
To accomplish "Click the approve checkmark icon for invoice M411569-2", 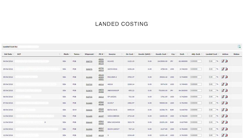I will coord(223,77).
